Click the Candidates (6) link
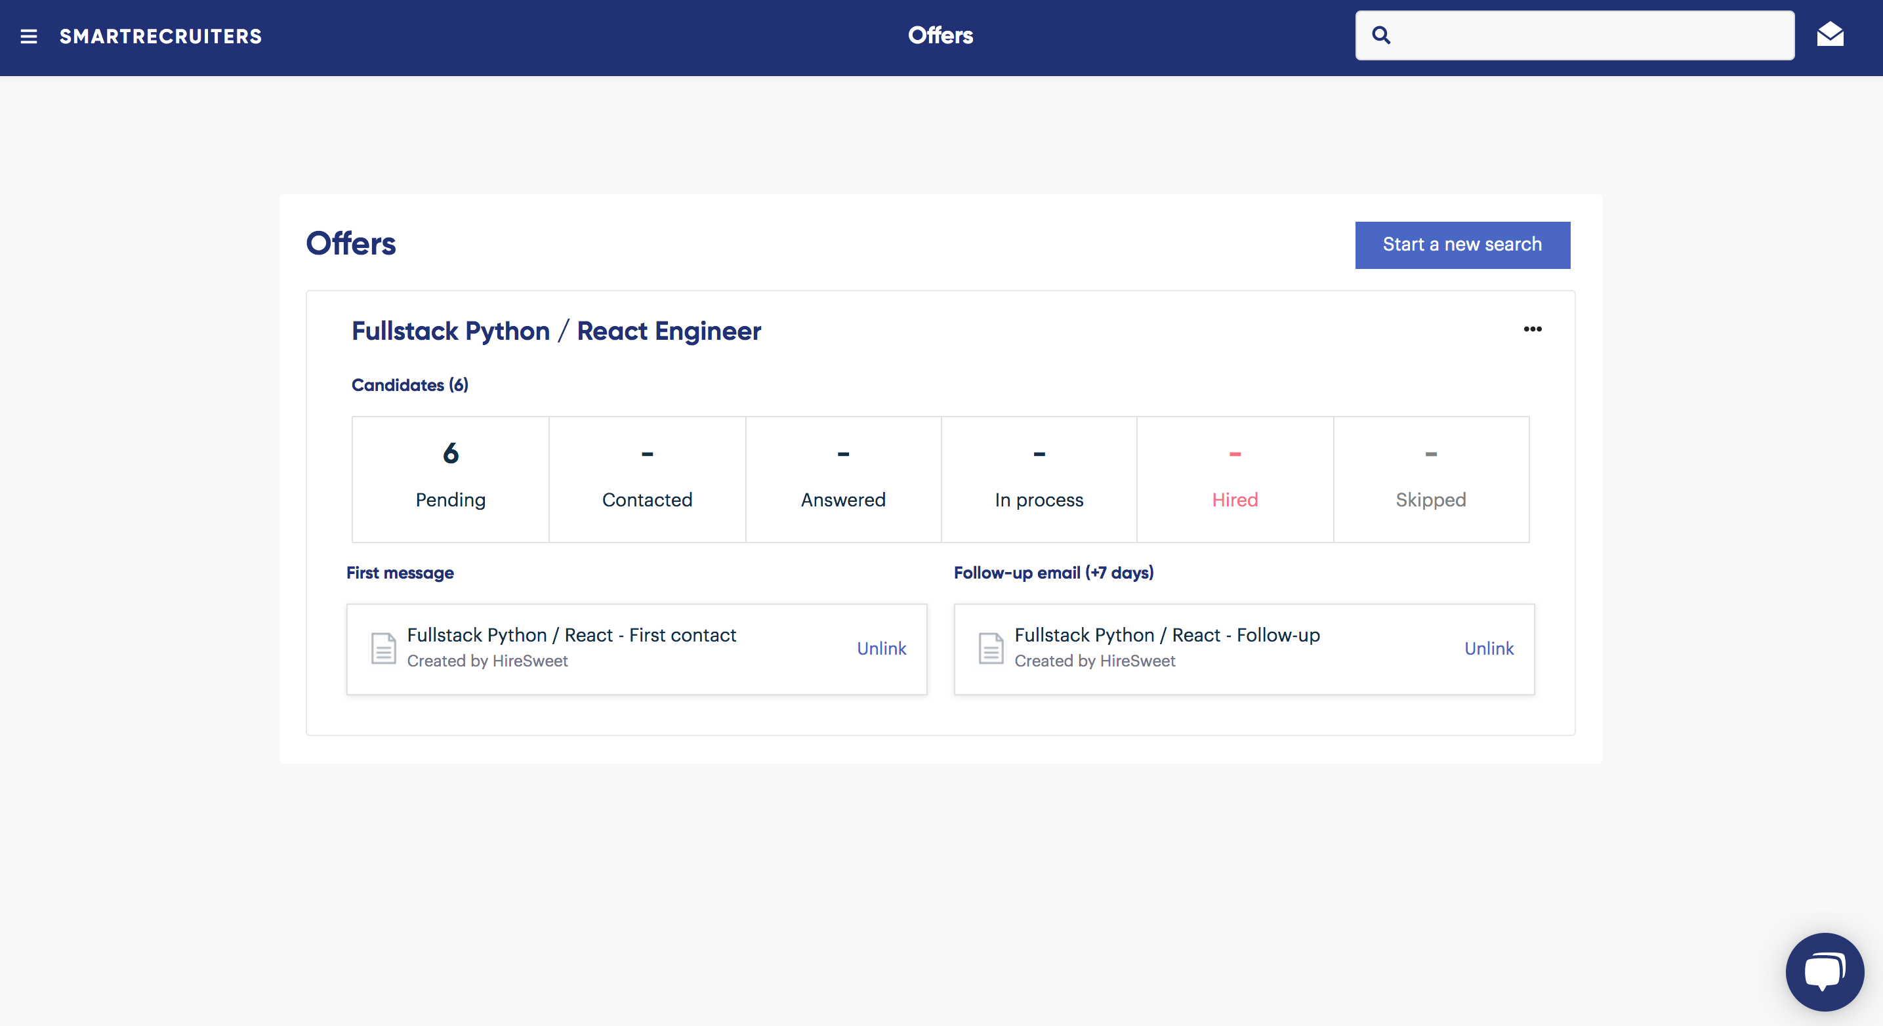The image size is (1883, 1026). click(x=409, y=385)
